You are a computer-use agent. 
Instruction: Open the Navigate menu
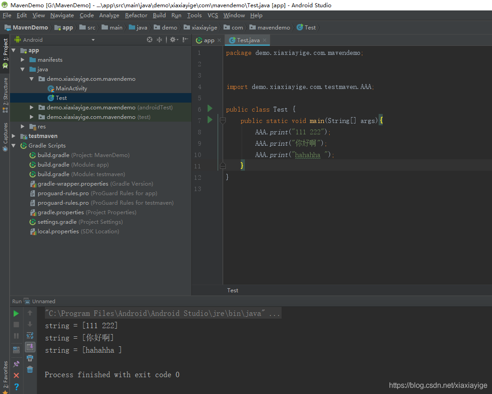(x=62, y=15)
